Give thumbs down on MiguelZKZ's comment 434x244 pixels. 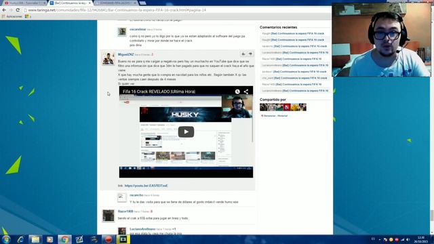(250, 54)
